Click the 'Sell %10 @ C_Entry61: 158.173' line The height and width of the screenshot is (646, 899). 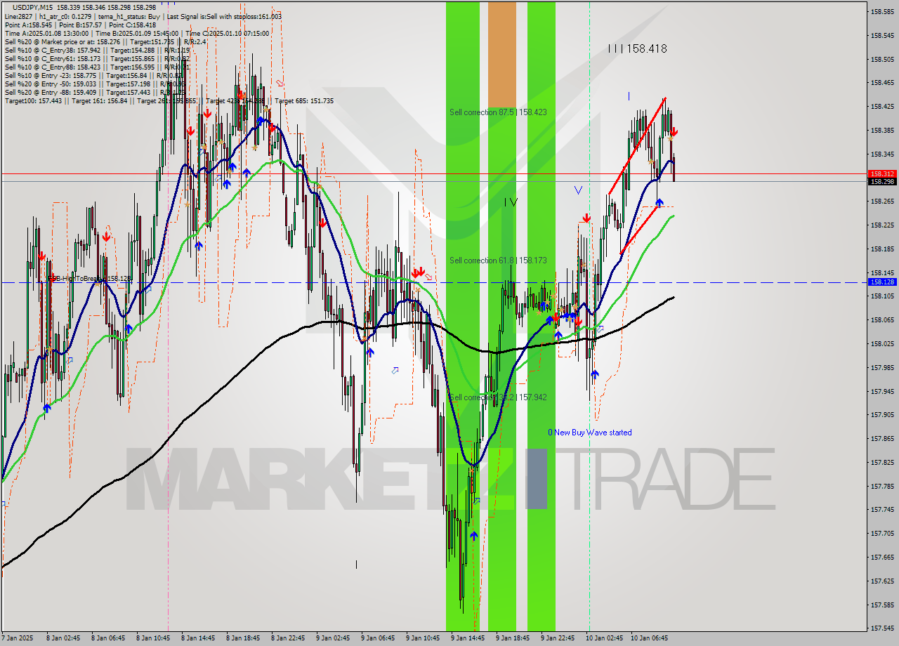point(97,58)
